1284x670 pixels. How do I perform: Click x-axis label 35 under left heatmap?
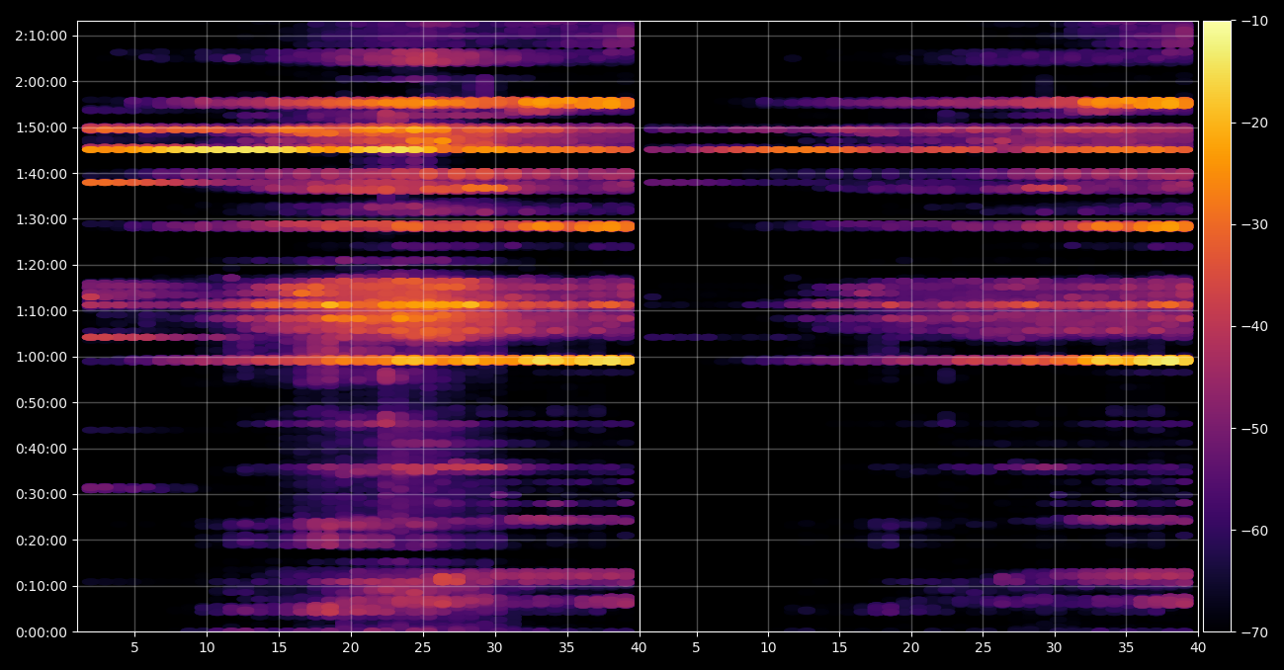tap(567, 648)
